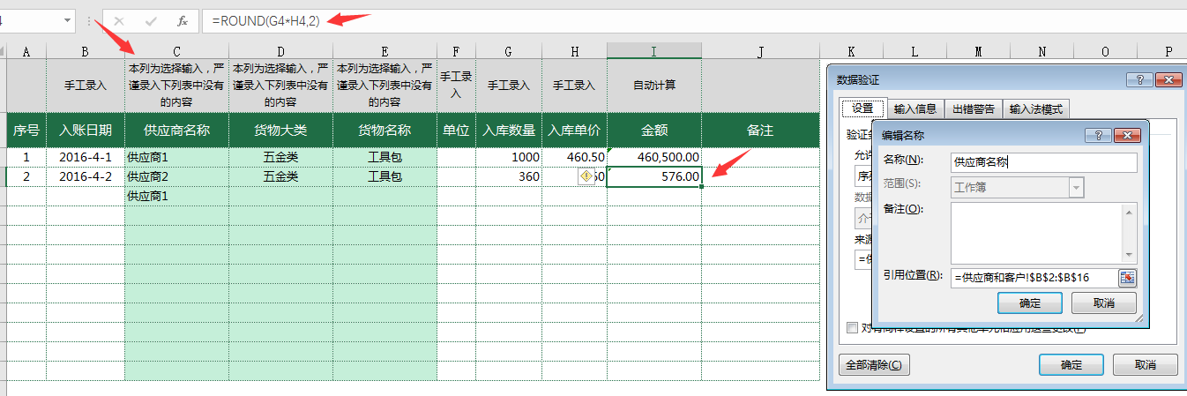Click 取消 in the 数据验证 dialog
This screenshot has height=396, width=1187.
pos(1146,364)
